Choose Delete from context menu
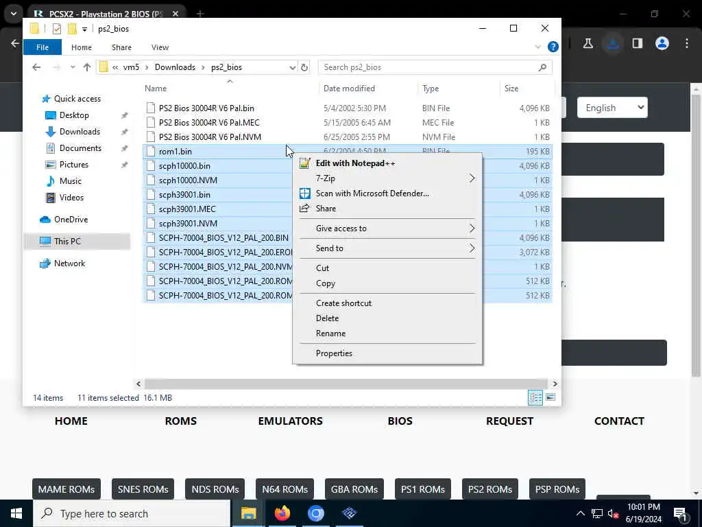The height and width of the screenshot is (527, 702). (x=387, y=318)
